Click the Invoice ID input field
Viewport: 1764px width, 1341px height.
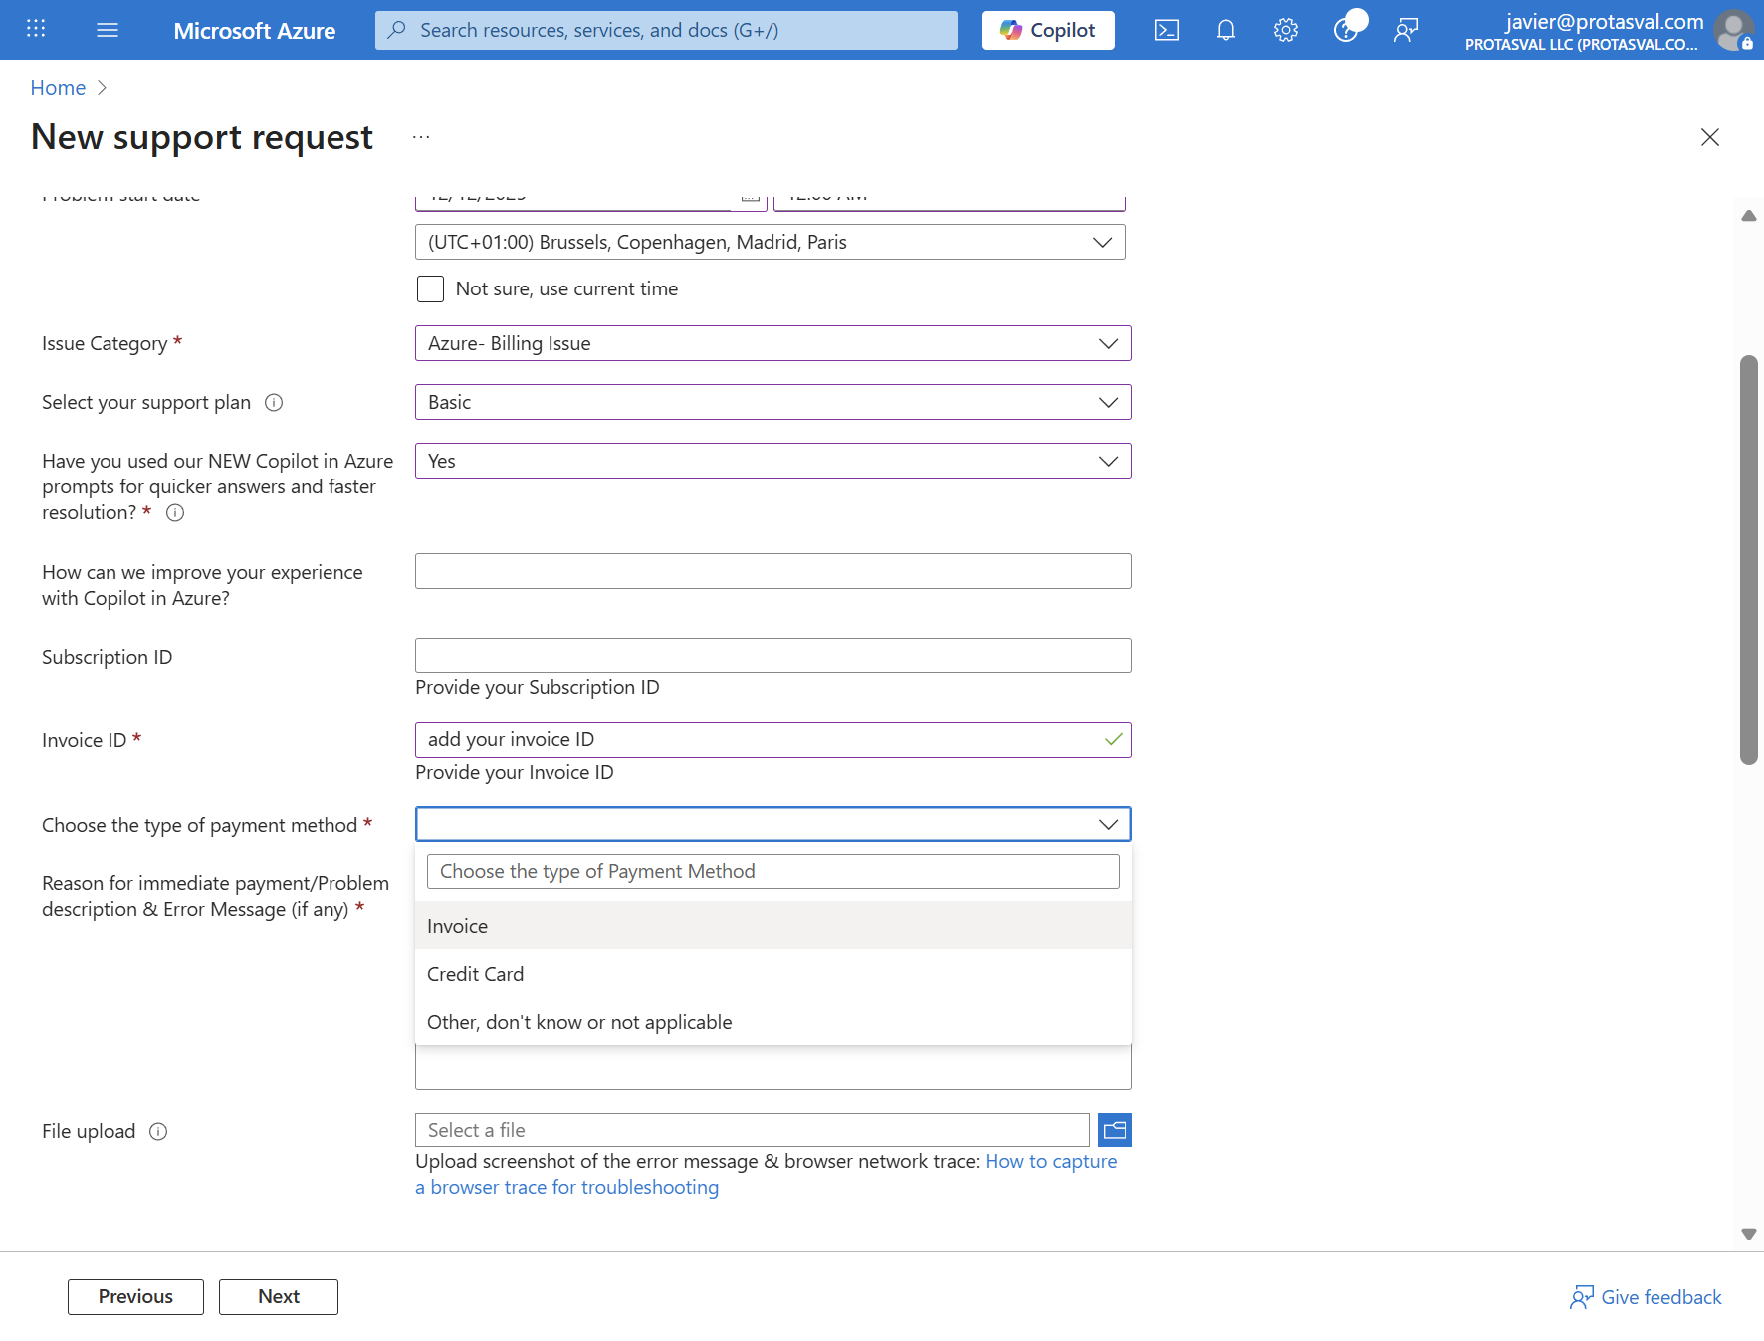click(773, 740)
